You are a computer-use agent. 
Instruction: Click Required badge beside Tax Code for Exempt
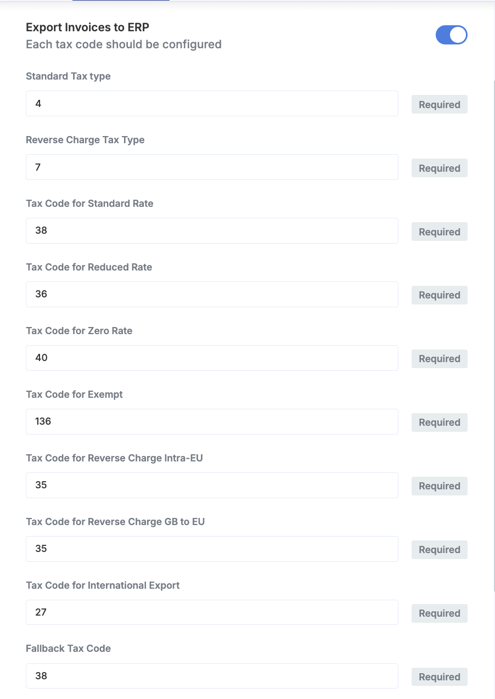click(439, 422)
